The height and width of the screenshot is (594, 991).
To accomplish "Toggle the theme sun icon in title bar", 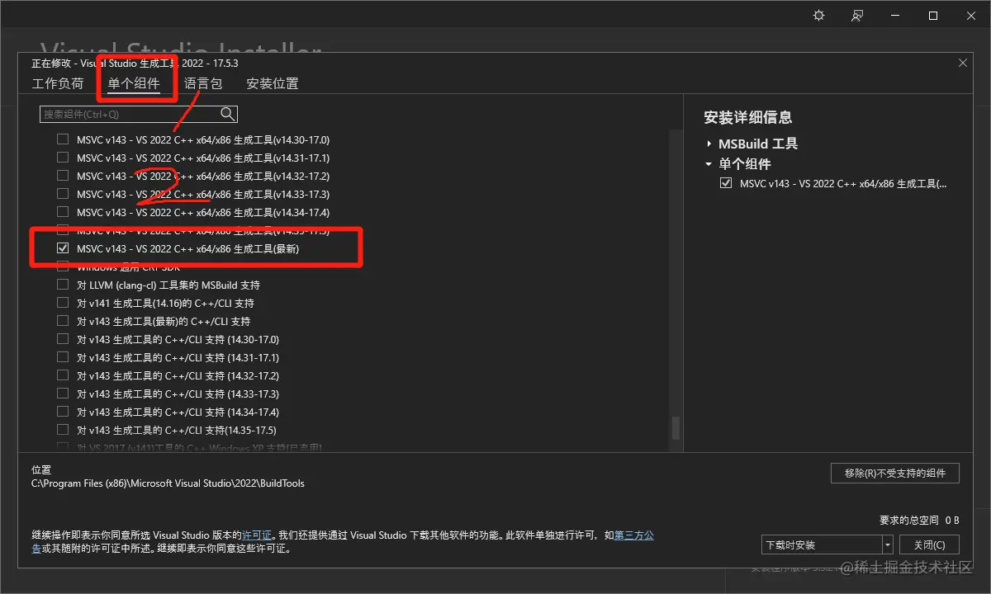I will 819,16.
